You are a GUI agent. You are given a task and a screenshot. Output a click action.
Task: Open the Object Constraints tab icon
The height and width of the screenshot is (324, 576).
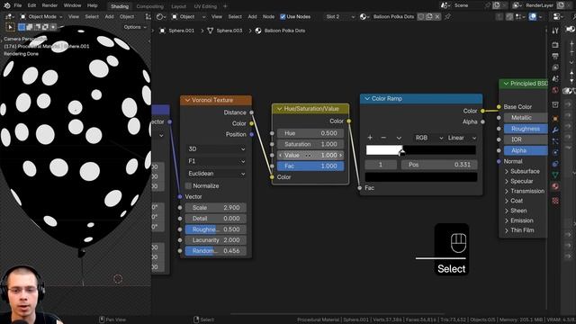(x=555, y=164)
